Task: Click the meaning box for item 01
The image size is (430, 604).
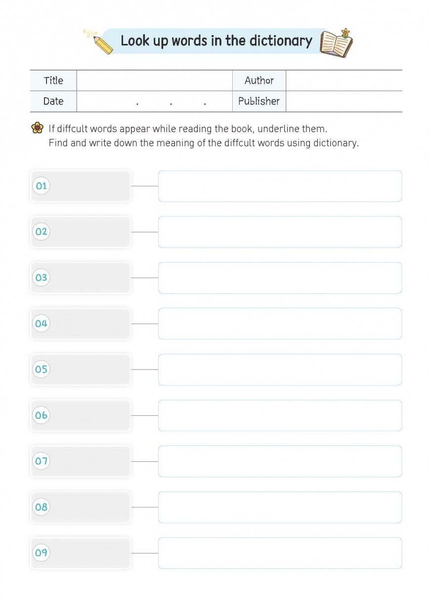Action: tap(280, 186)
